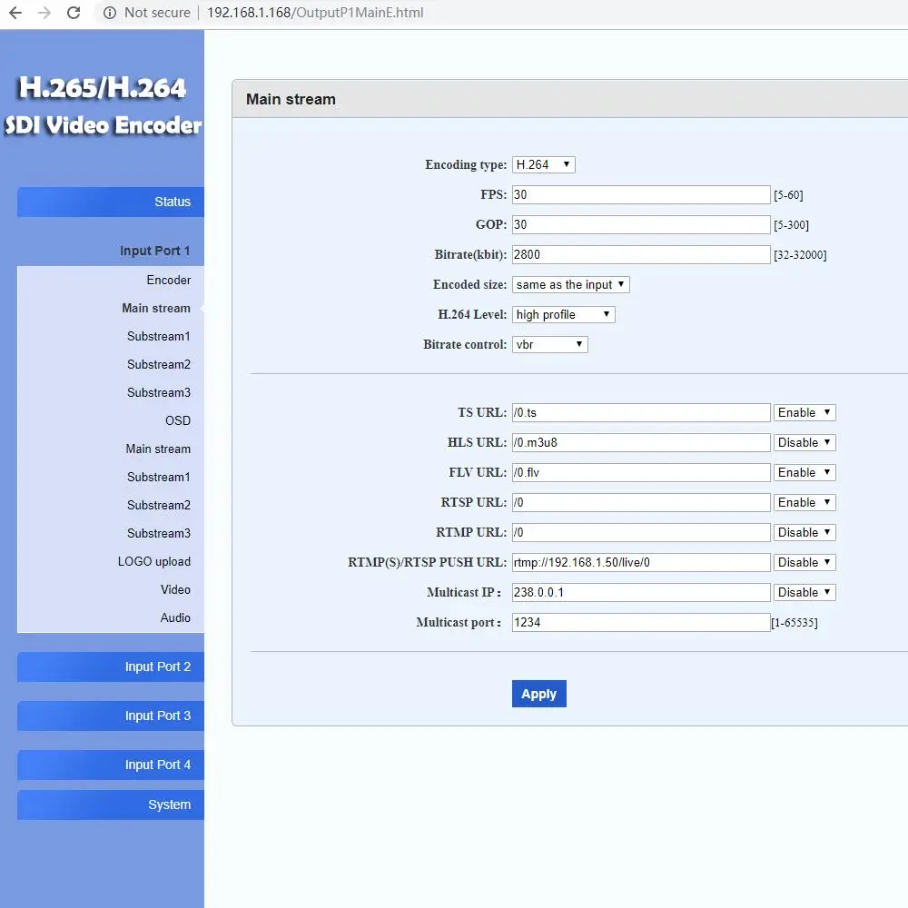Open the RTSP URL Enable dropdown
908x908 pixels.
coord(804,502)
